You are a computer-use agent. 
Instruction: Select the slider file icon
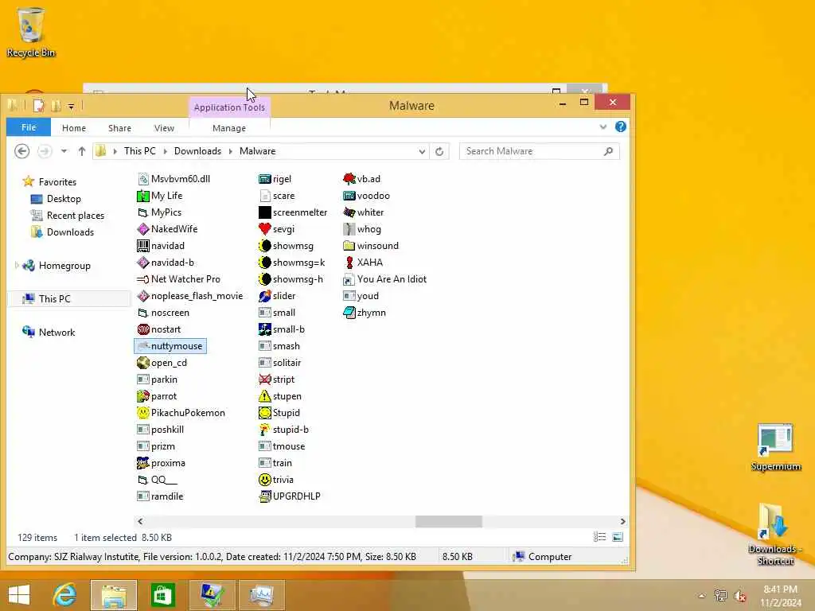pos(264,296)
